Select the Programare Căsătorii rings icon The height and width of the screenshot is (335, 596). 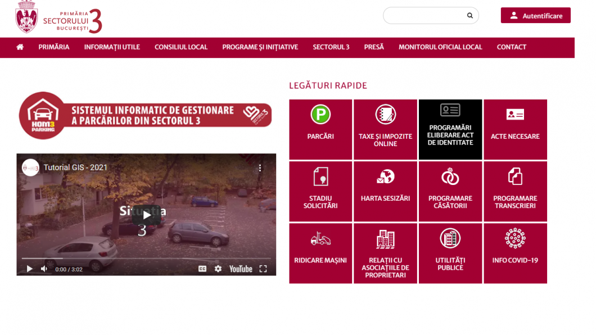[450, 176]
